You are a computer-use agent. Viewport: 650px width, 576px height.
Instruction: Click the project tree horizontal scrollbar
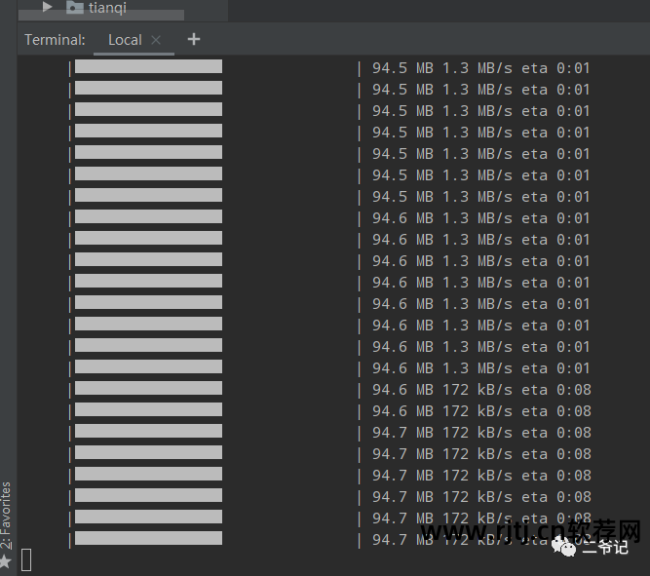[100, 17]
